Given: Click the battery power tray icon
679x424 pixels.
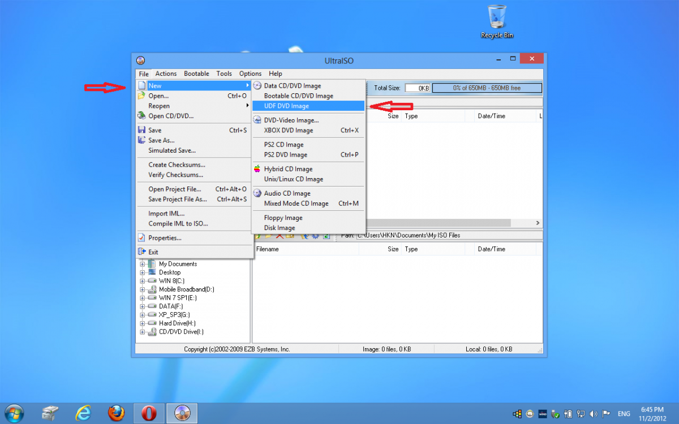Looking at the screenshot, I should click(569, 413).
